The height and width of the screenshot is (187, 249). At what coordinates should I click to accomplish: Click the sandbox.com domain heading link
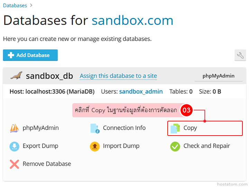click(132, 21)
